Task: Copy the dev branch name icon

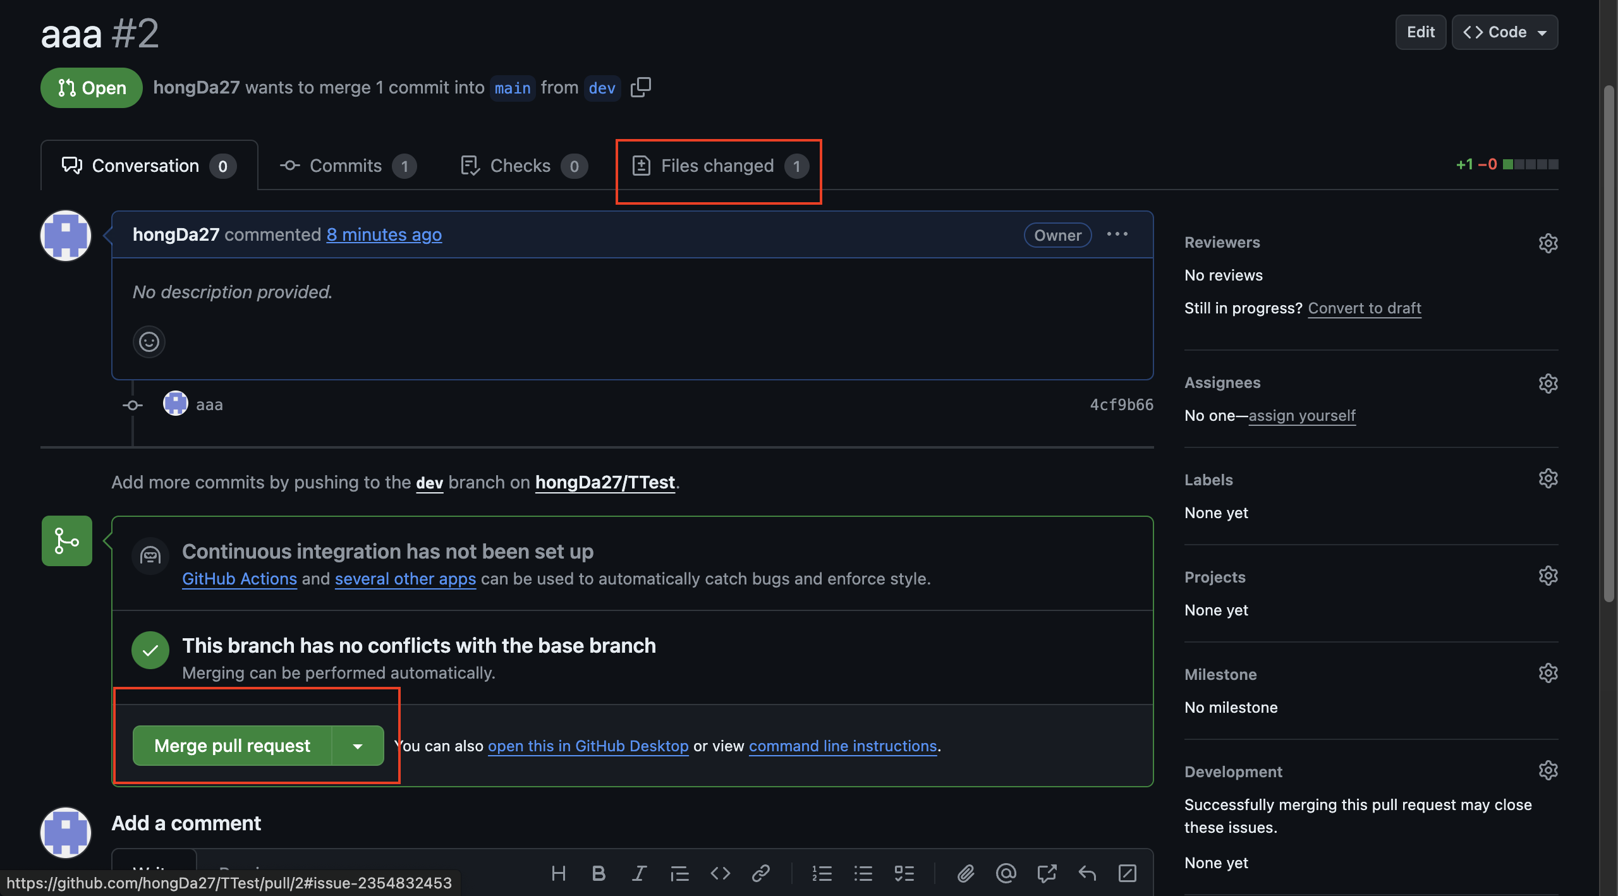Action: [640, 87]
